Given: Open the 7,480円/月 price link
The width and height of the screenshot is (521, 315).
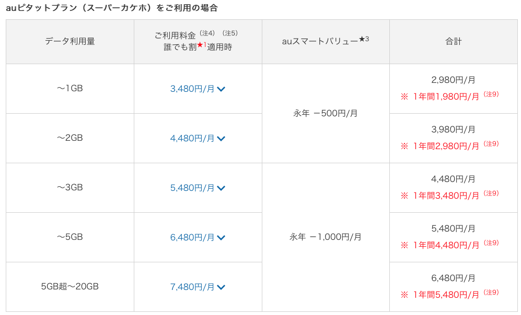Looking at the screenshot, I should (x=192, y=287).
